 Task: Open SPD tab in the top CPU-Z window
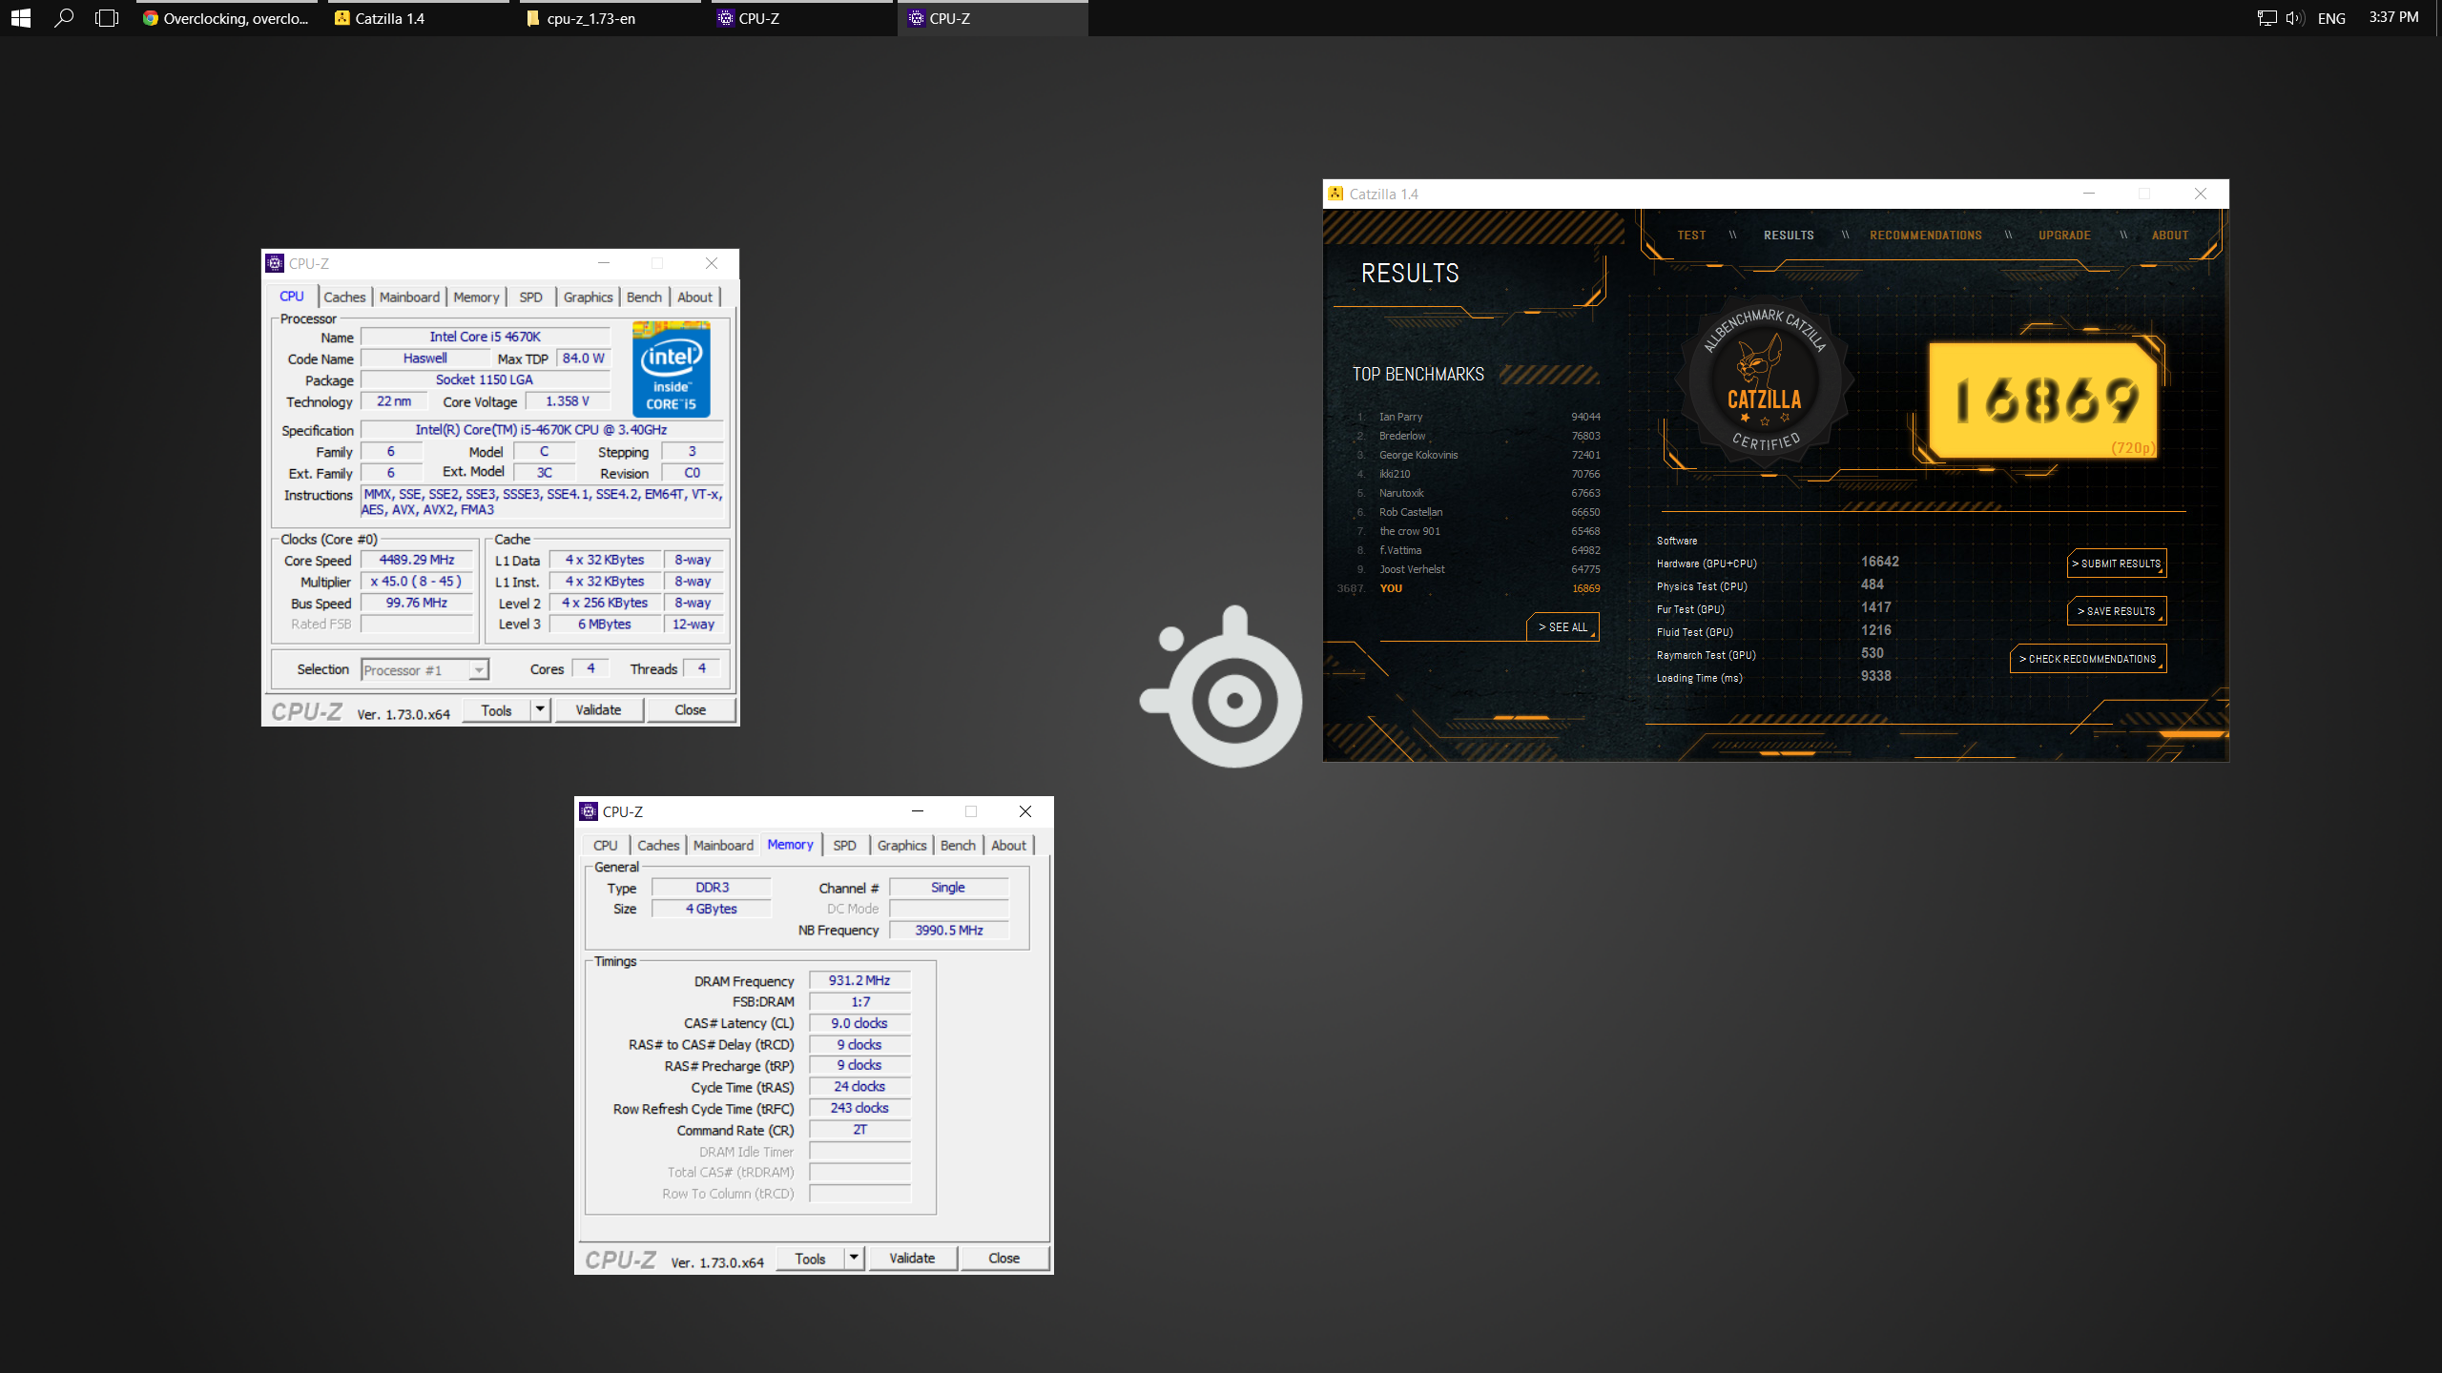(530, 297)
